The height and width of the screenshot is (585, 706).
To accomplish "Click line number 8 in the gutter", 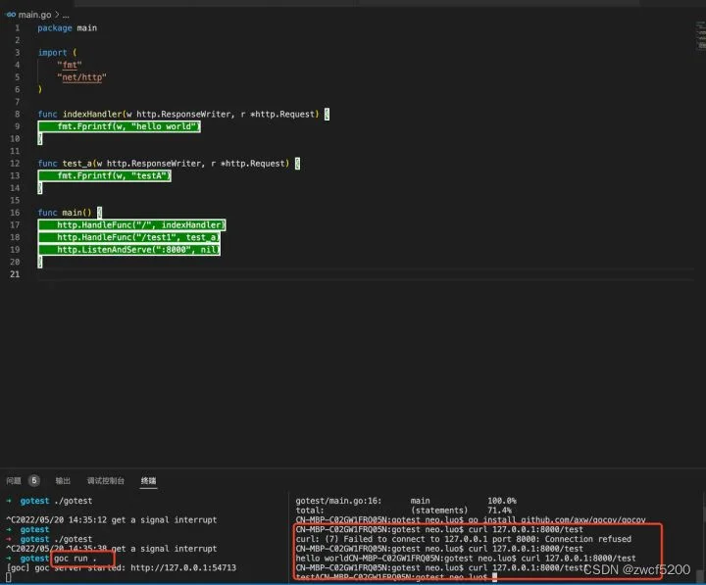I will 17,114.
